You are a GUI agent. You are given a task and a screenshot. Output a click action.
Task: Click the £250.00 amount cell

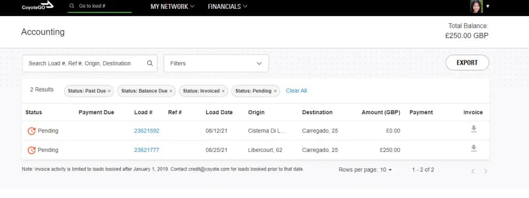[x=390, y=150]
